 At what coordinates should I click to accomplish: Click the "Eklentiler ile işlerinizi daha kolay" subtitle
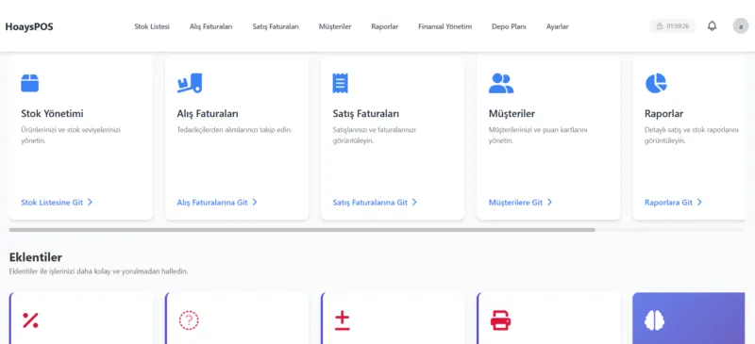click(98, 271)
